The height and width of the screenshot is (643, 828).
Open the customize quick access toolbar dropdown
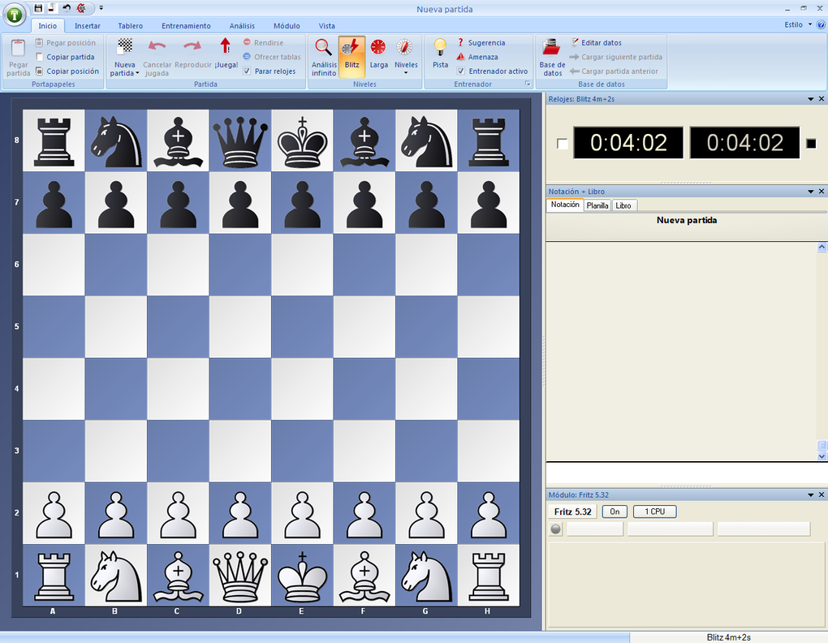[101, 8]
